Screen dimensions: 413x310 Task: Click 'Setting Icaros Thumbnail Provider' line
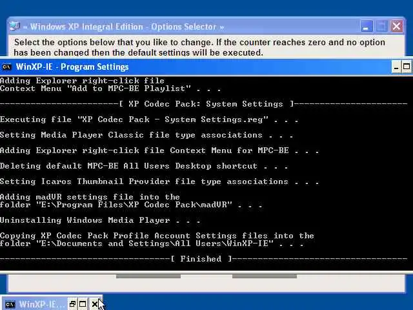(159, 181)
